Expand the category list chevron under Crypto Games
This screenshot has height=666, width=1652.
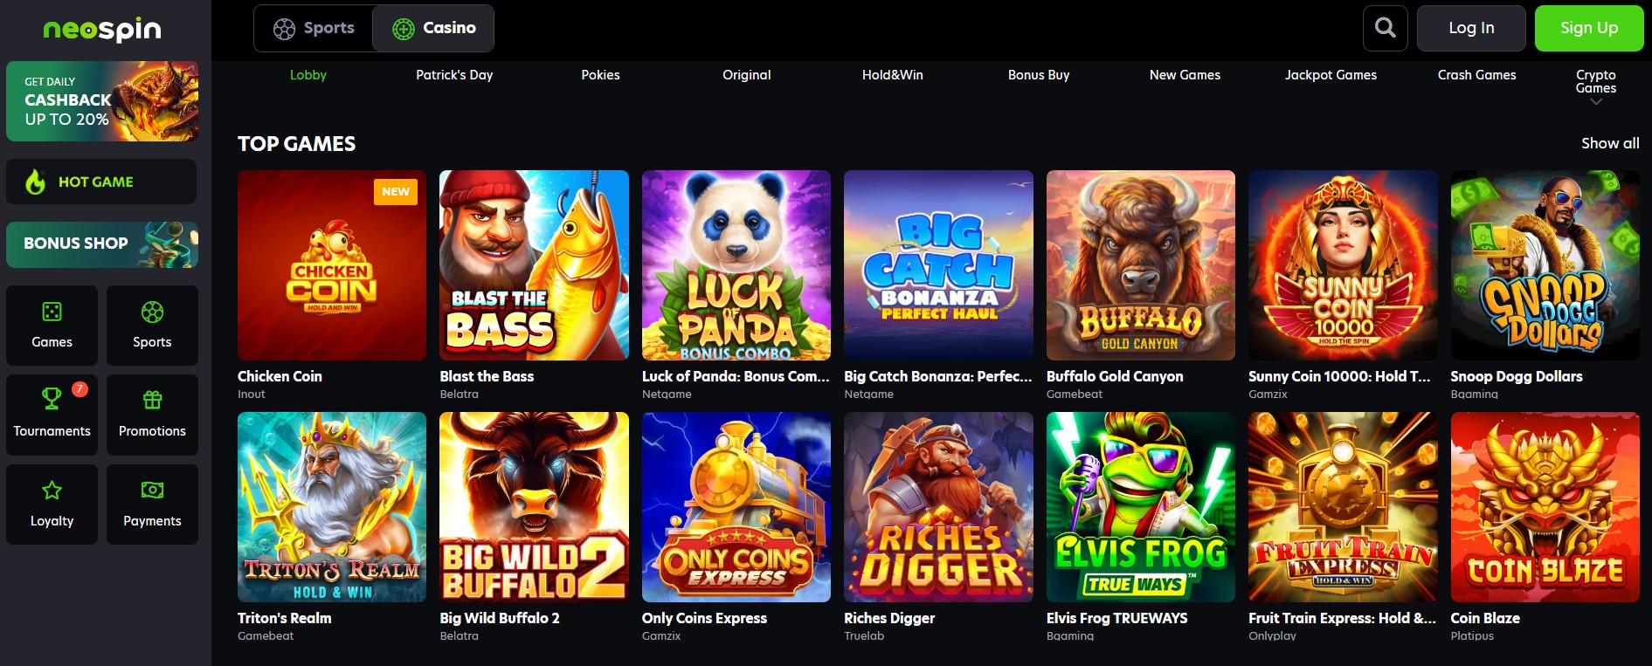coord(1596,102)
